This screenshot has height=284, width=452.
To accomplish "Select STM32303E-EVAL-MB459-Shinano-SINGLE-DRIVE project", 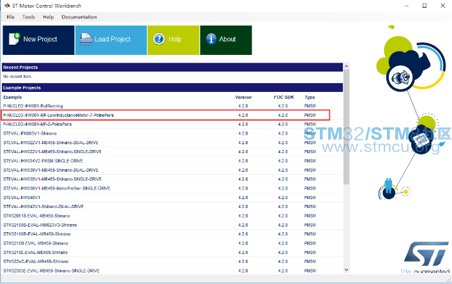I will point(52,271).
